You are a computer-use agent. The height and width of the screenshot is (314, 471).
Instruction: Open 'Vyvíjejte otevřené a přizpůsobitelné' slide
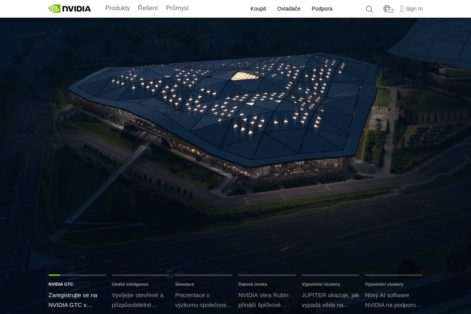(x=137, y=300)
